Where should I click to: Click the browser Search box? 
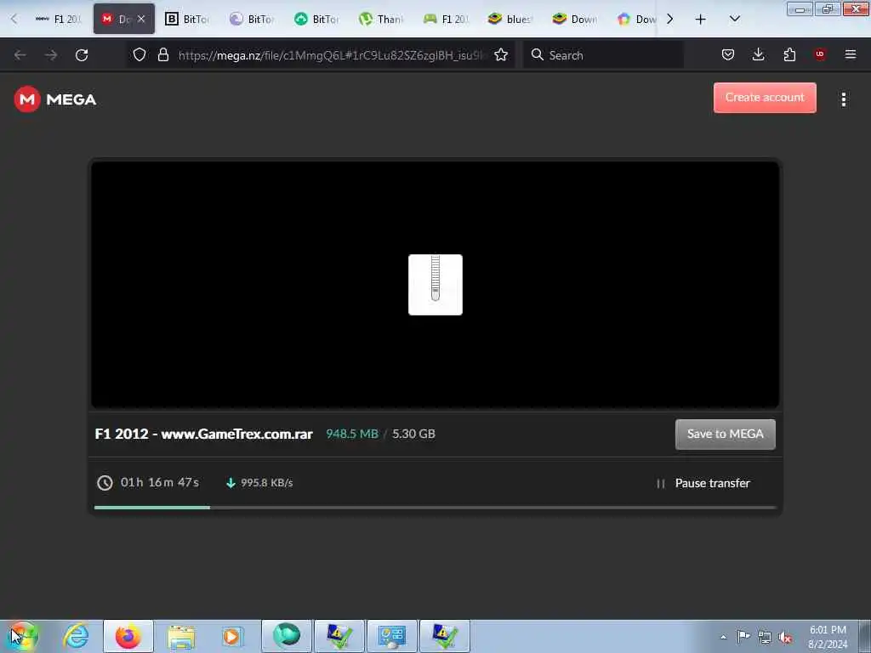pyautogui.click(x=603, y=55)
